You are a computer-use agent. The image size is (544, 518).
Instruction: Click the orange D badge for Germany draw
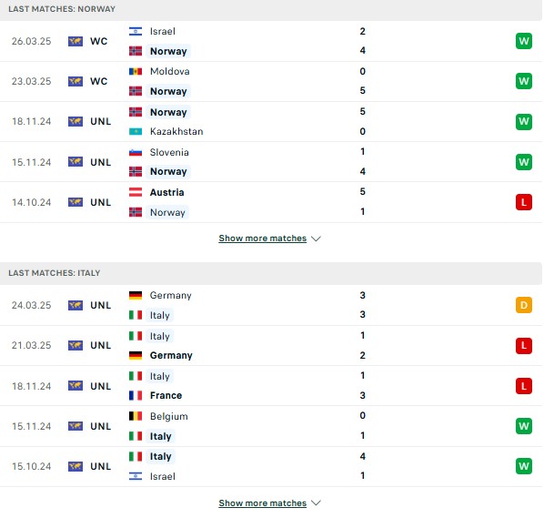(x=523, y=305)
